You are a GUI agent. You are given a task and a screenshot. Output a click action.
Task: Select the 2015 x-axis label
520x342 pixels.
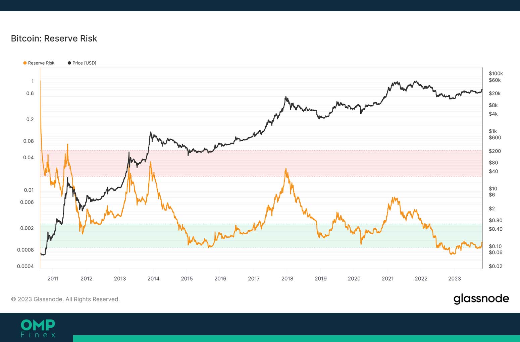pos(187,279)
